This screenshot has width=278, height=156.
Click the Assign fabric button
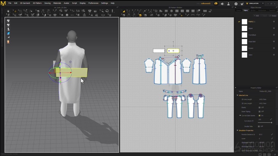273,16
